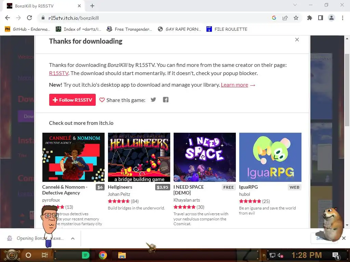Click the network icon in system tray
The width and height of the screenshot is (350, 262).
click(x=272, y=255)
